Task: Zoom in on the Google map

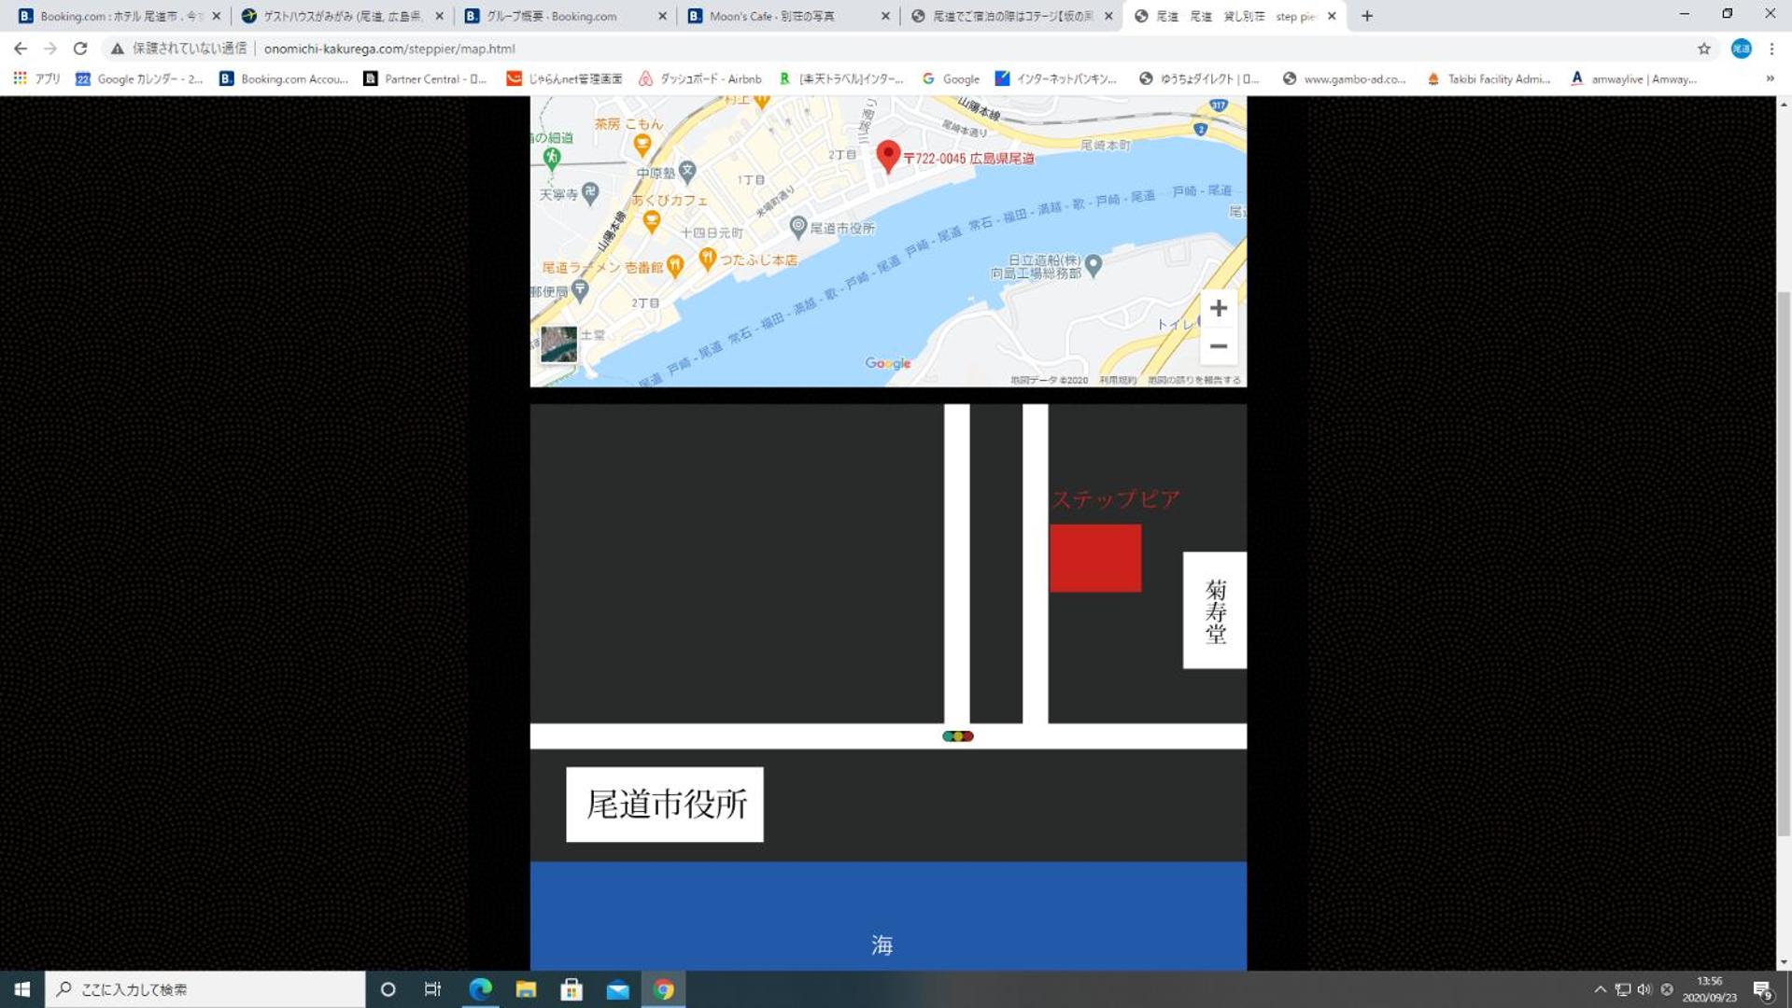Action: click(1218, 308)
